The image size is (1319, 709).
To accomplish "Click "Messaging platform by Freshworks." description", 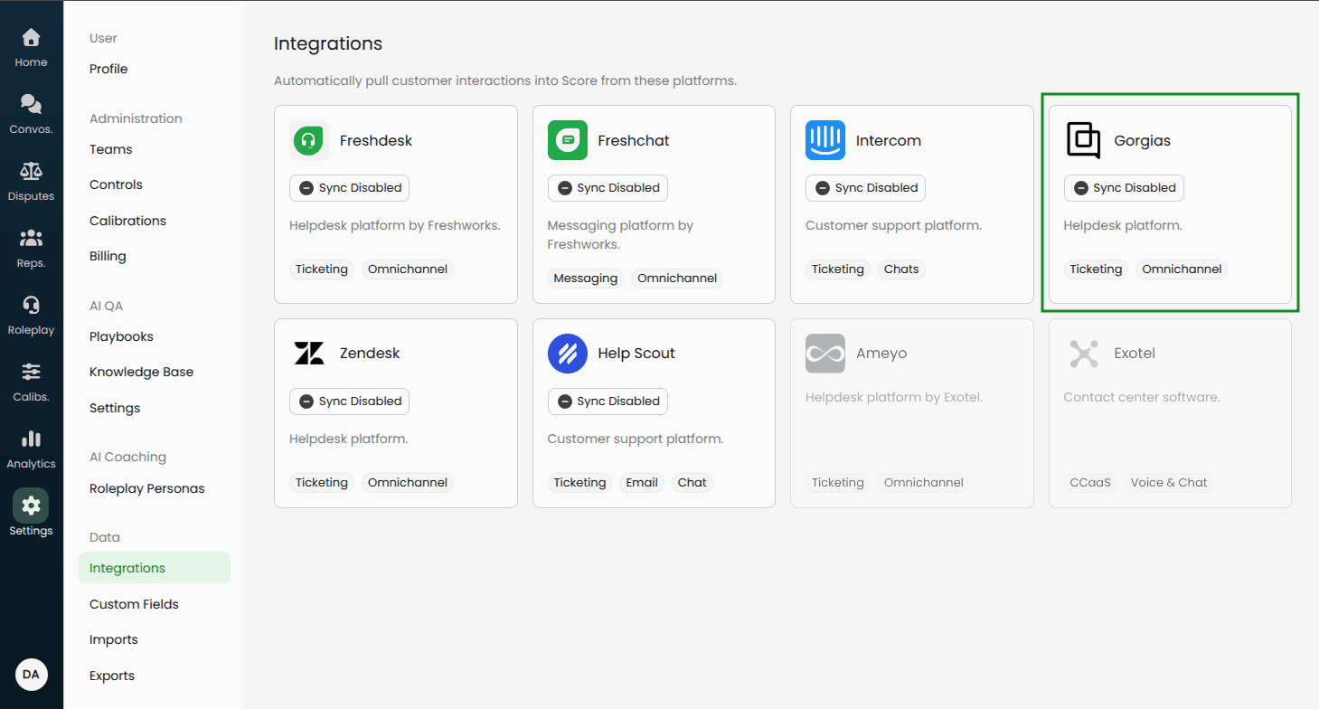I will click(620, 234).
